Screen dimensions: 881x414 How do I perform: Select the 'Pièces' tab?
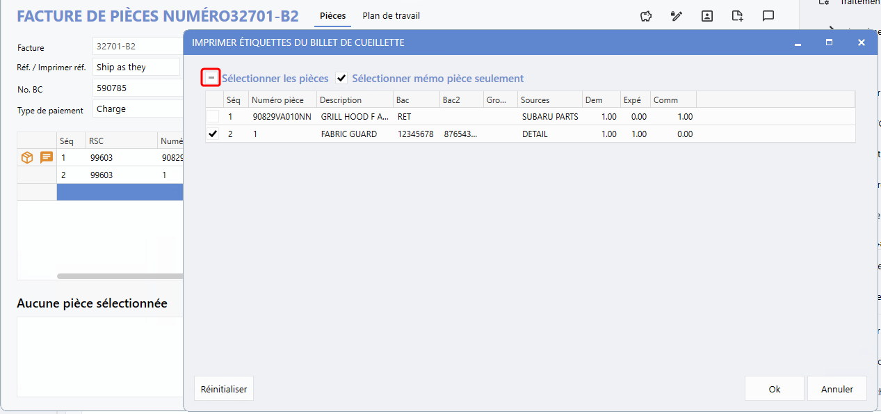(x=332, y=16)
